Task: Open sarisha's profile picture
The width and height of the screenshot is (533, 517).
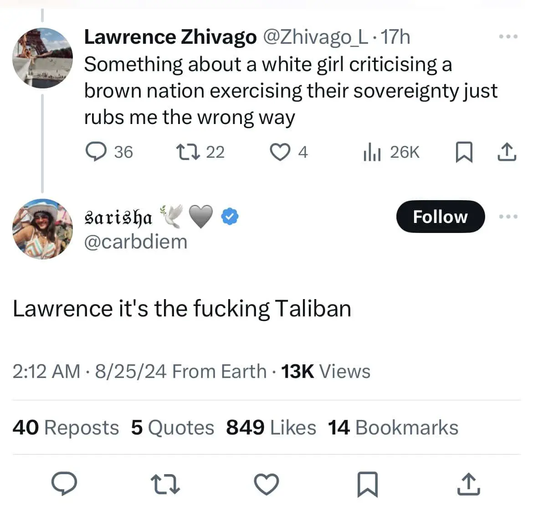Action: 42,229
